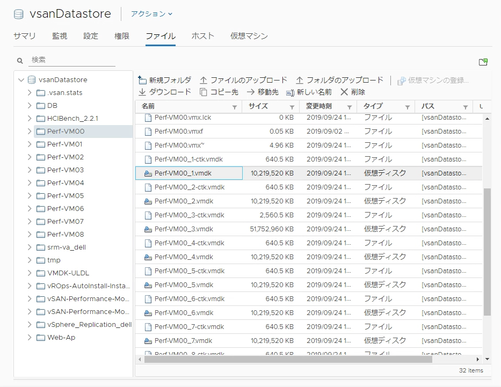Collapse the vsanDatastore tree root

point(21,80)
